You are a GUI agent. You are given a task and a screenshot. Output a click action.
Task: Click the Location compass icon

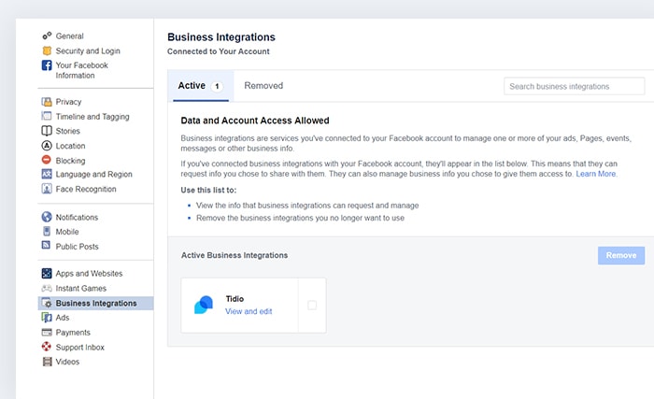click(x=47, y=146)
